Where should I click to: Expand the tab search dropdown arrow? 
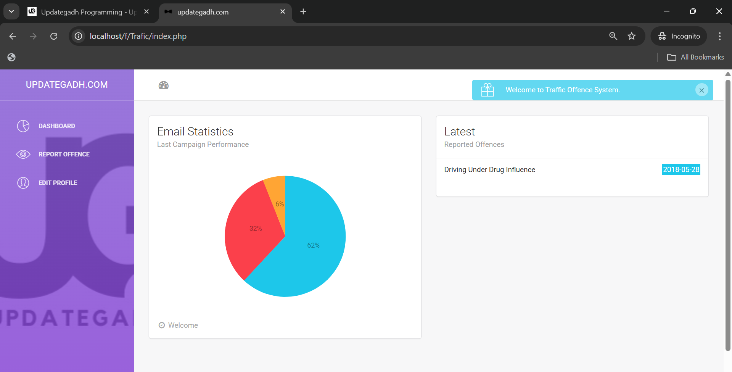point(11,11)
